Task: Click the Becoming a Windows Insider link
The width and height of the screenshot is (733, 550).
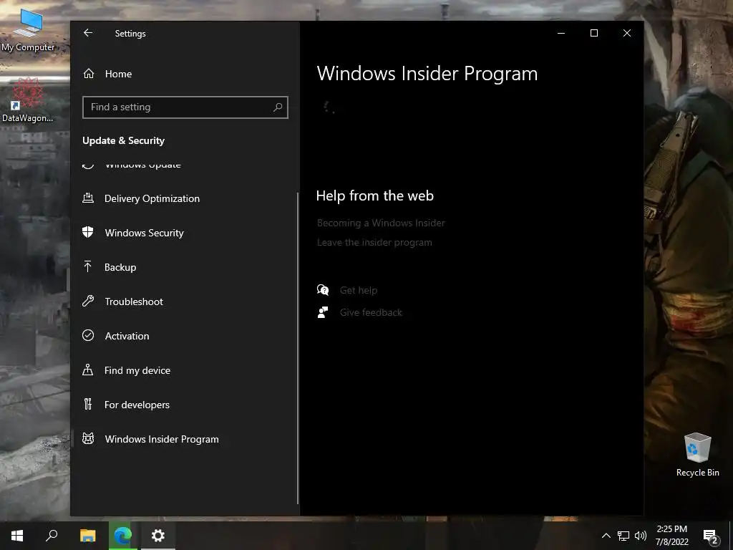Action: (381, 223)
